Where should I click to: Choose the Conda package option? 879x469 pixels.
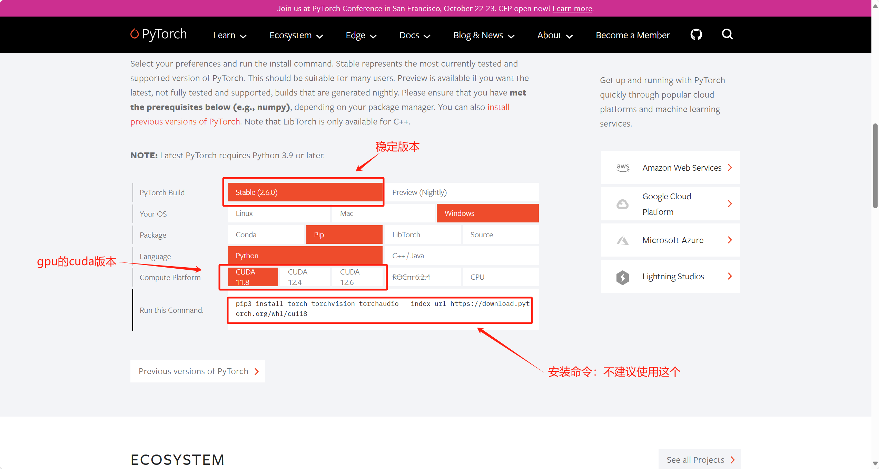pos(266,235)
